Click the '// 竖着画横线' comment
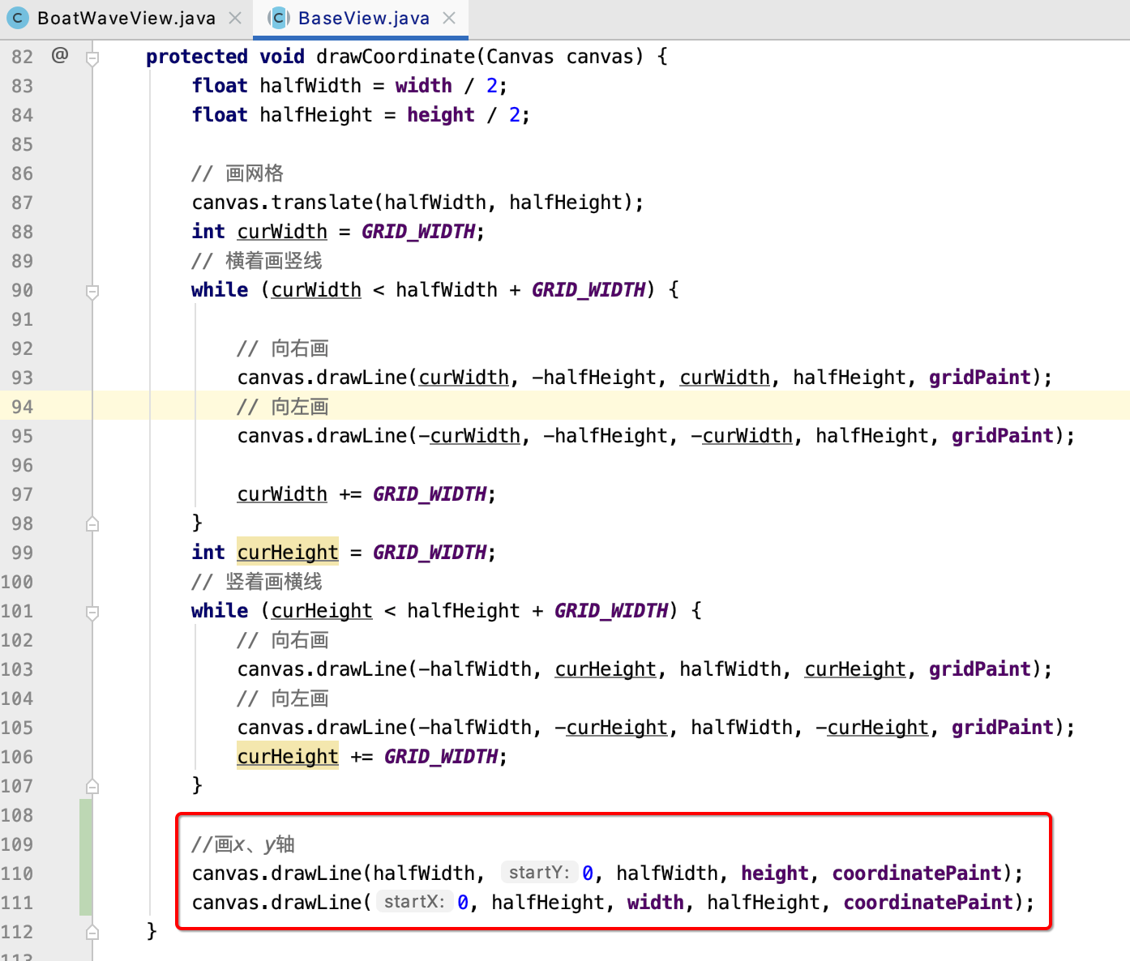The image size is (1130, 961). [x=257, y=582]
